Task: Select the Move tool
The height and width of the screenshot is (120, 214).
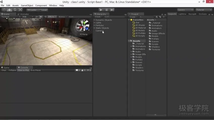Action: 9,10
